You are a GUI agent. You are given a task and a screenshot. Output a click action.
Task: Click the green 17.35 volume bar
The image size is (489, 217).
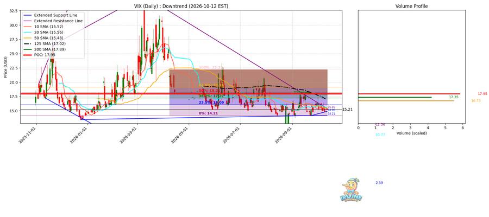[395, 98]
